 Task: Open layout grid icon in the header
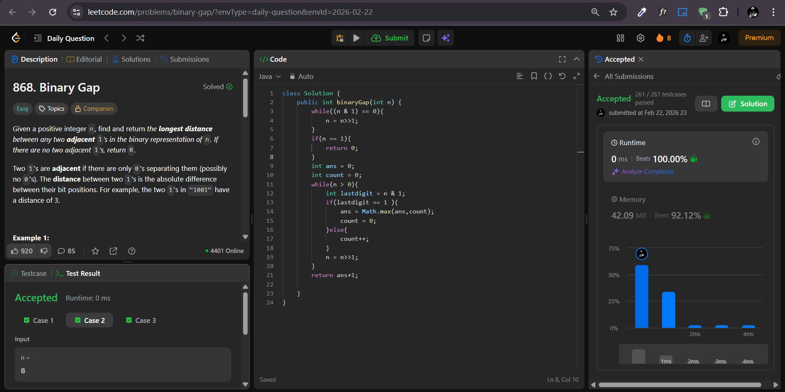click(x=620, y=38)
